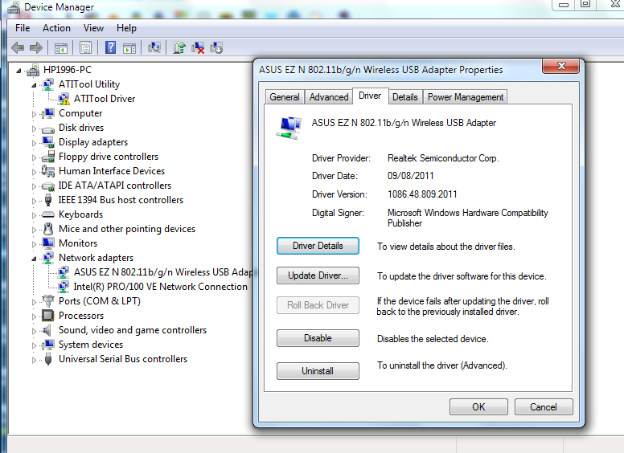Select the Mice and other pointing devices label
This screenshot has width=624, height=453.
click(x=127, y=229)
